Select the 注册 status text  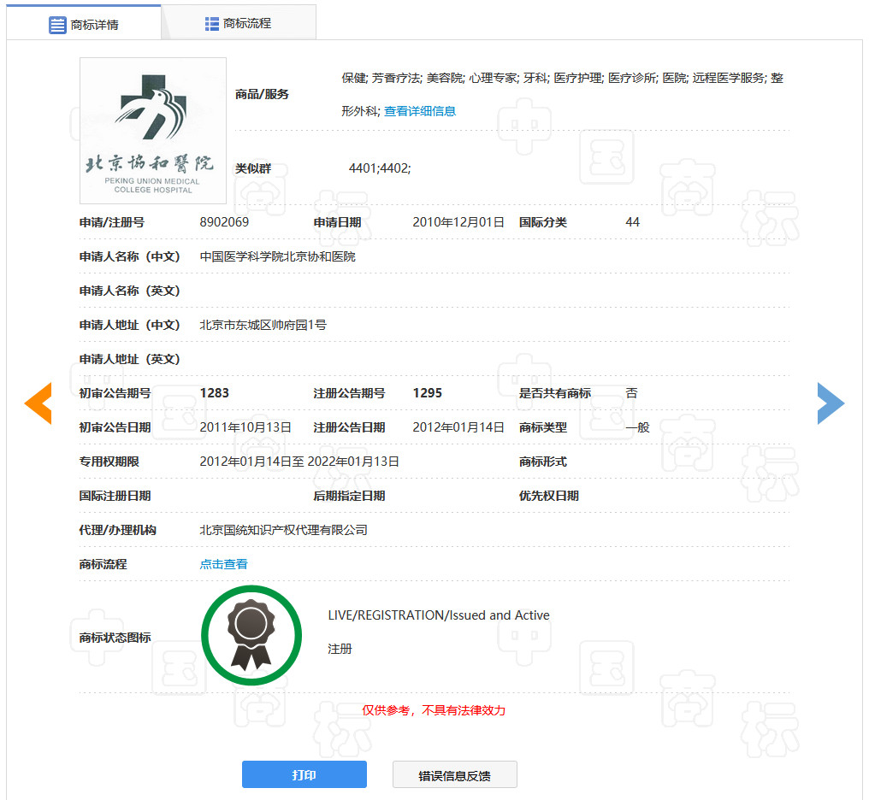coord(340,649)
